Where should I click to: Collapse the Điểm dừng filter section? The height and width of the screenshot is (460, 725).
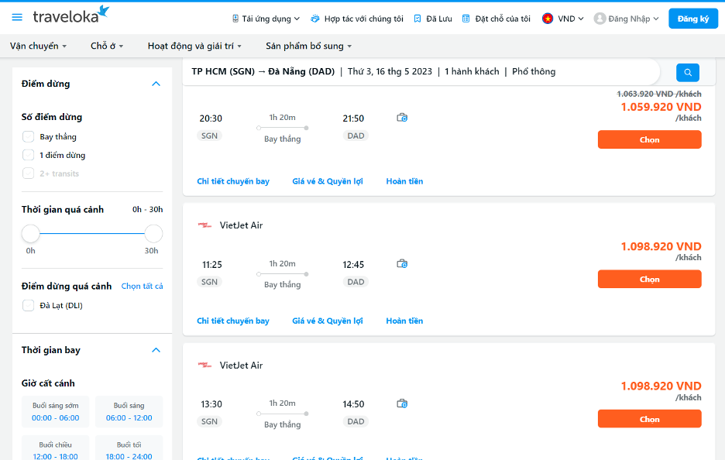tap(156, 84)
